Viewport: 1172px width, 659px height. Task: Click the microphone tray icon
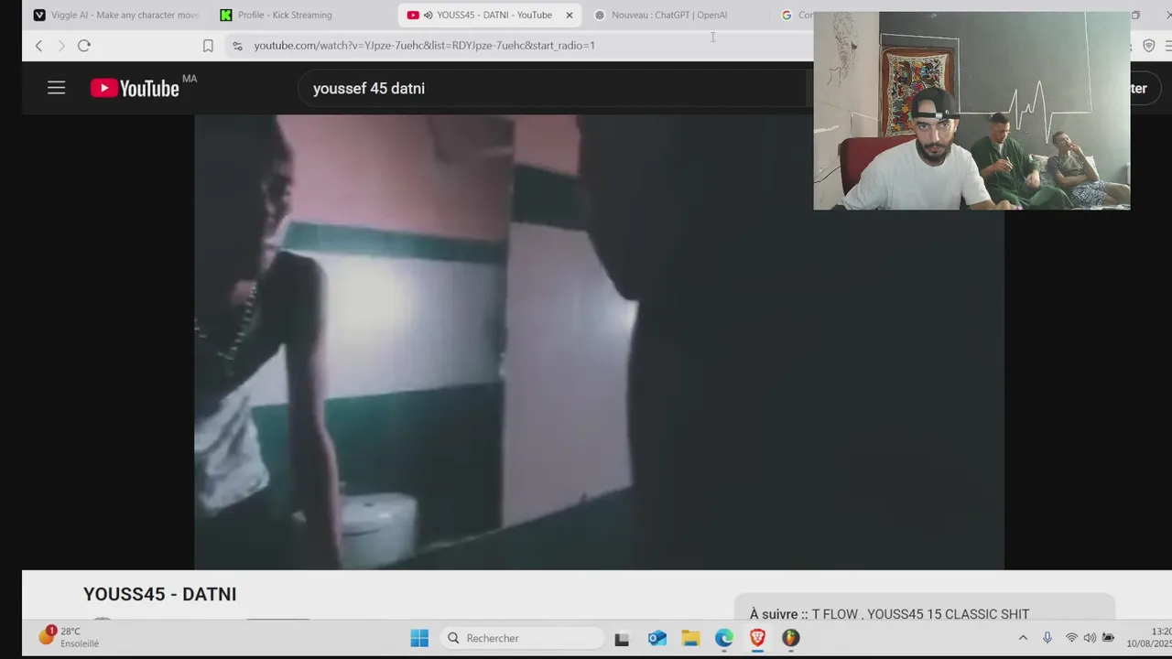tap(1047, 638)
